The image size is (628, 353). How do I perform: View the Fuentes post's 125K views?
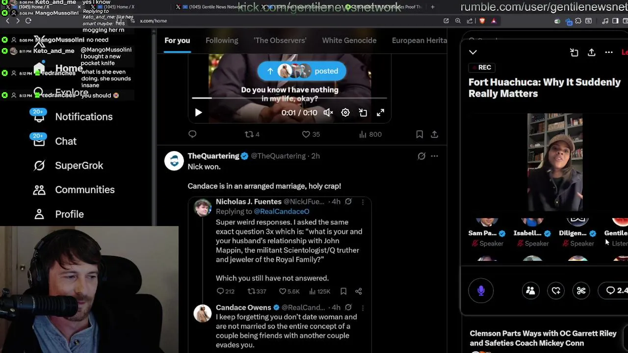pyautogui.click(x=319, y=291)
